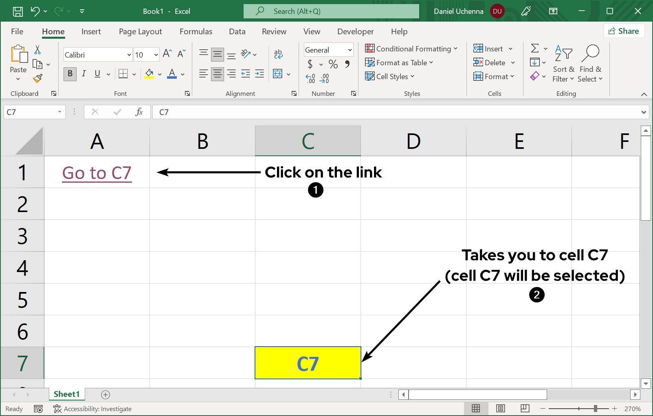Click the Percent Style icon
653x416 pixels.
click(x=333, y=64)
